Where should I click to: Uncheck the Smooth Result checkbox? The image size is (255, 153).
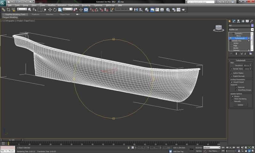pyautogui.click(x=232, y=82)
